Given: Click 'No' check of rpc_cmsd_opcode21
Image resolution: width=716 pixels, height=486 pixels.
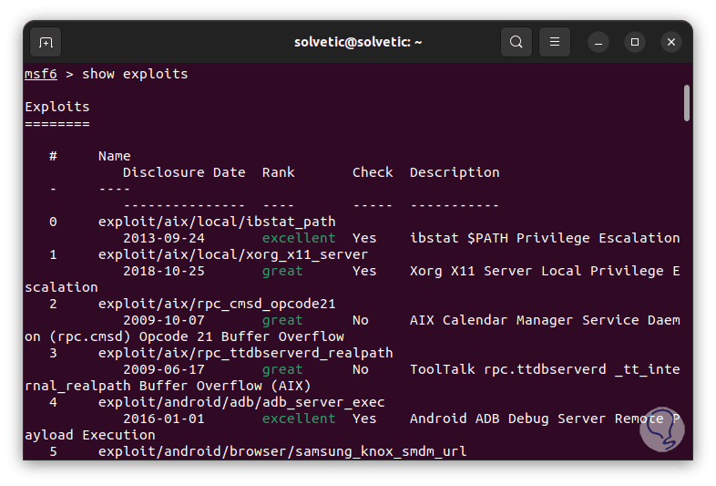Looking at the screenshot, I should tap(361, 321).
